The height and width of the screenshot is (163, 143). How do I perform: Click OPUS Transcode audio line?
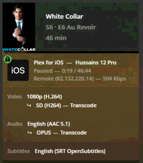(62, 133)
